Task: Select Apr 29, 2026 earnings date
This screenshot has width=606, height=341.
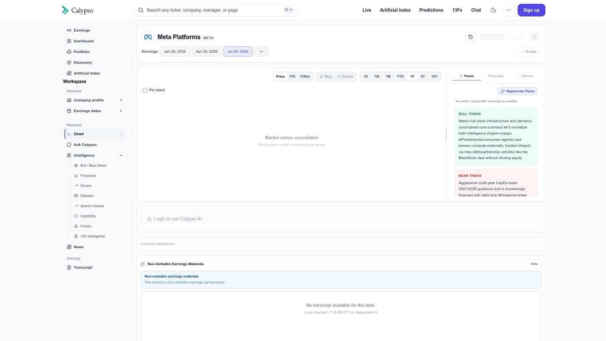Action: pyautogui.click(x=207, y=52)
